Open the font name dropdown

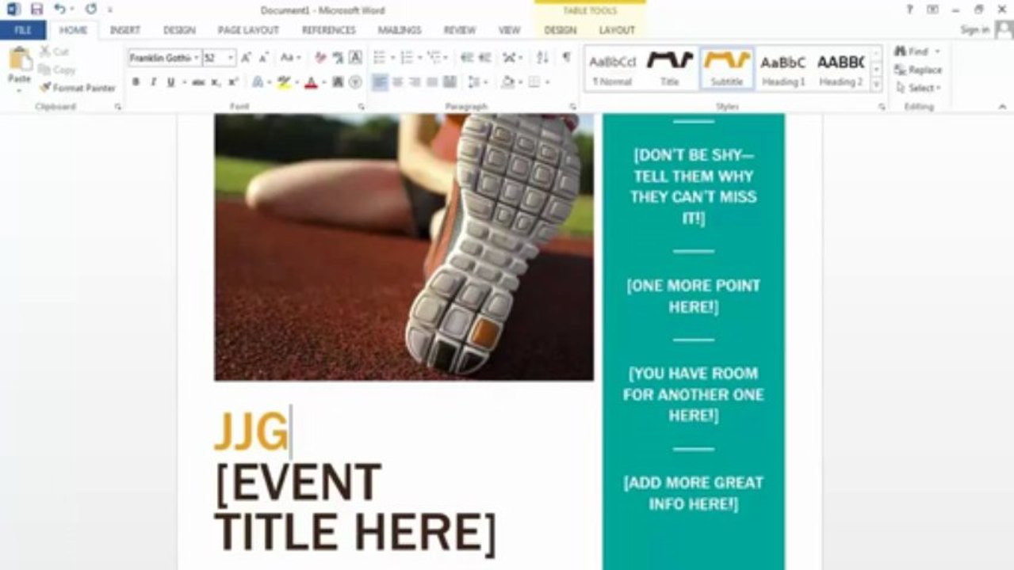pos(197,58)
